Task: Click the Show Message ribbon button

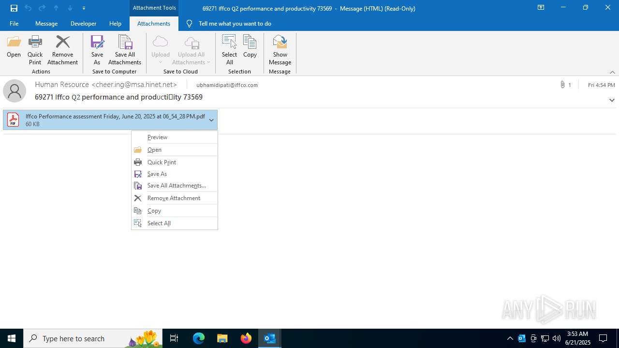Action: [x=280, y=50]
